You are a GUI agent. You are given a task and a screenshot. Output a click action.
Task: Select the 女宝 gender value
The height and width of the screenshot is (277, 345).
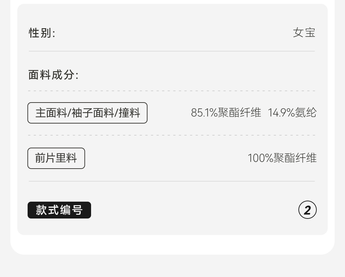click(304, 33)
